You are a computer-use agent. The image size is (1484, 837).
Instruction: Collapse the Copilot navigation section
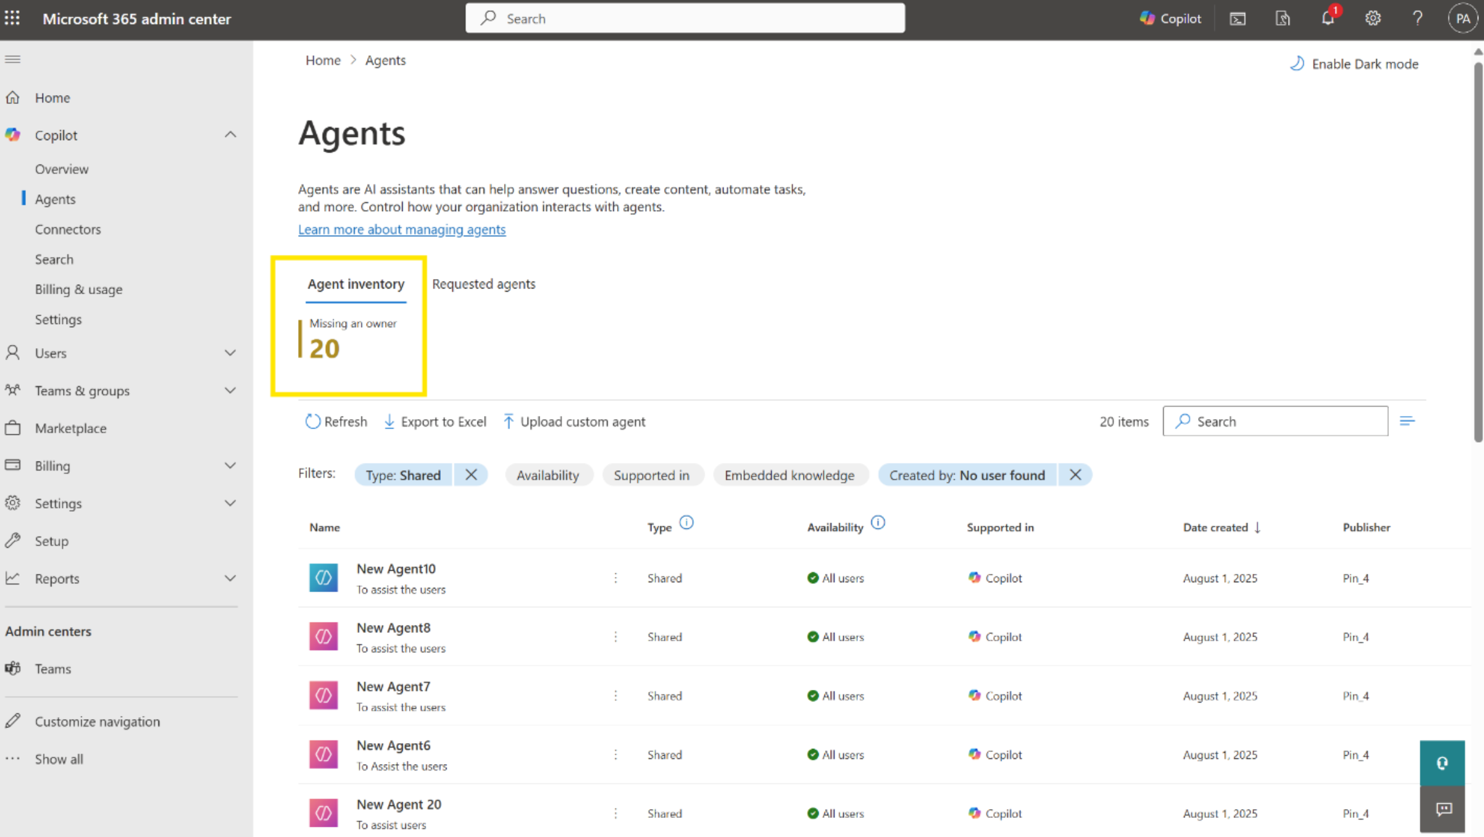click(230, 135)
